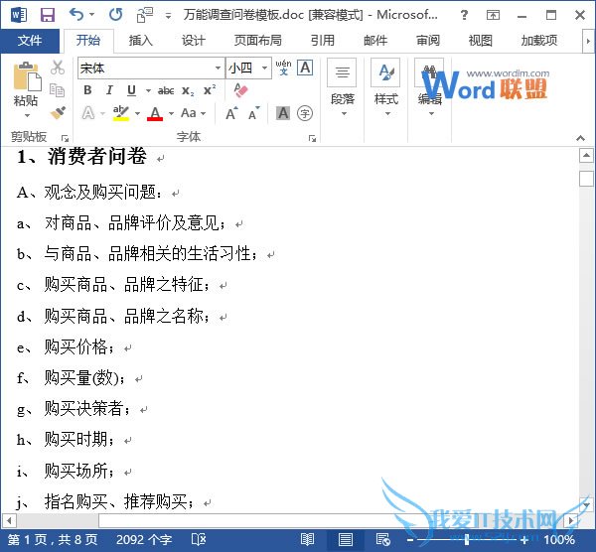Switch to the 邮件 tab
The width and height of the screenshot is (596, 552).
pos(375,41)
